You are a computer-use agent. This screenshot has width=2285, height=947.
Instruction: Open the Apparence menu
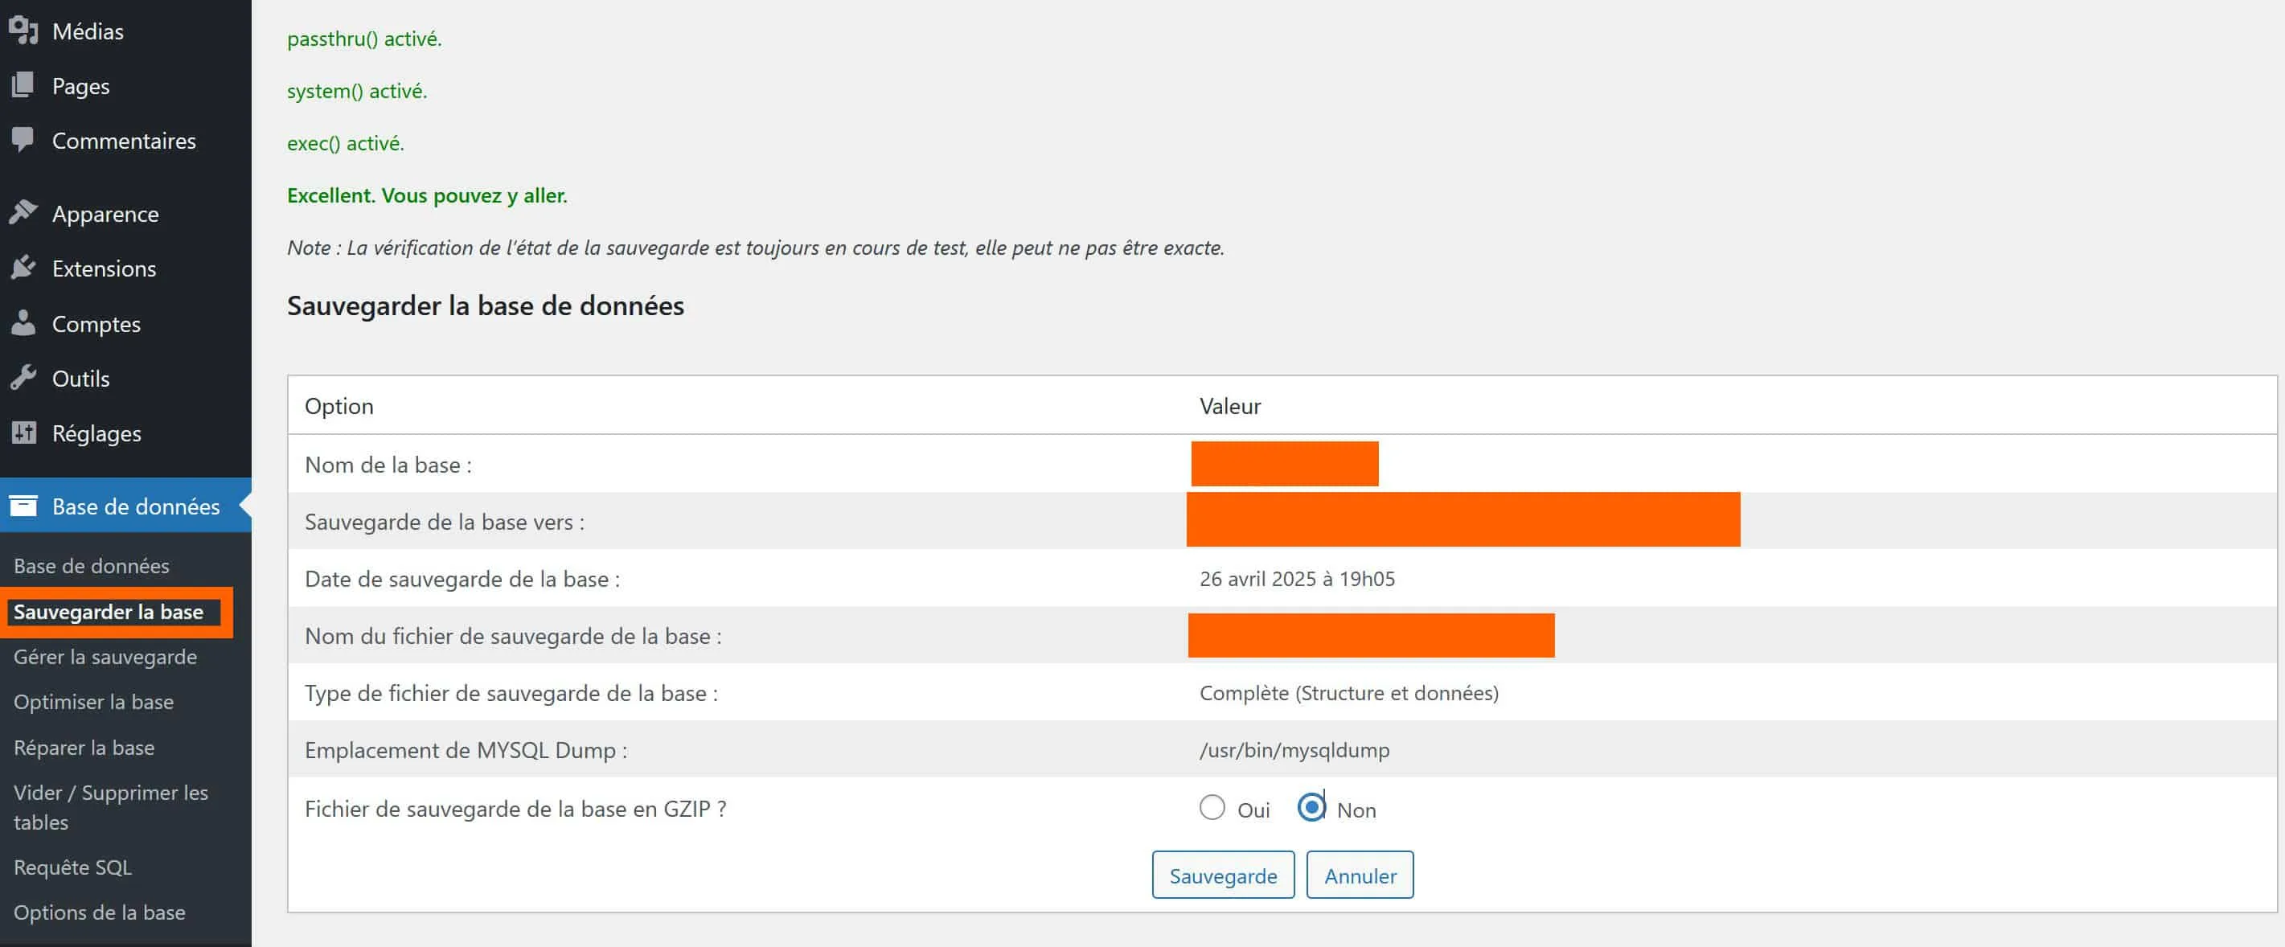click(x=126, y=214)
